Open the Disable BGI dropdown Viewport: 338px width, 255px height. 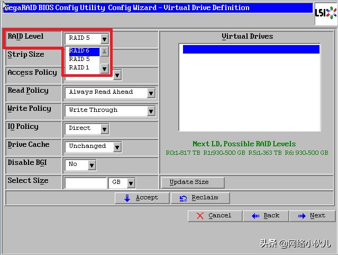pos(92,165)
